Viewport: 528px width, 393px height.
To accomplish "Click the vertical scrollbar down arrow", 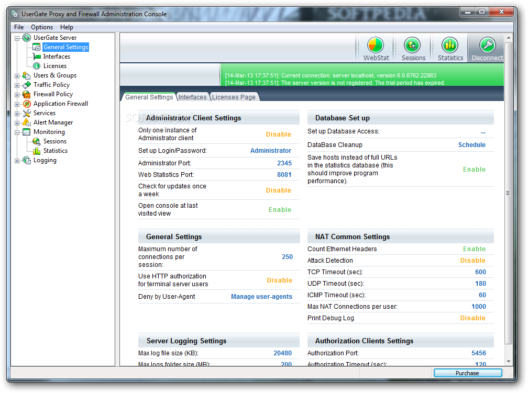I will tap(509, 362).
